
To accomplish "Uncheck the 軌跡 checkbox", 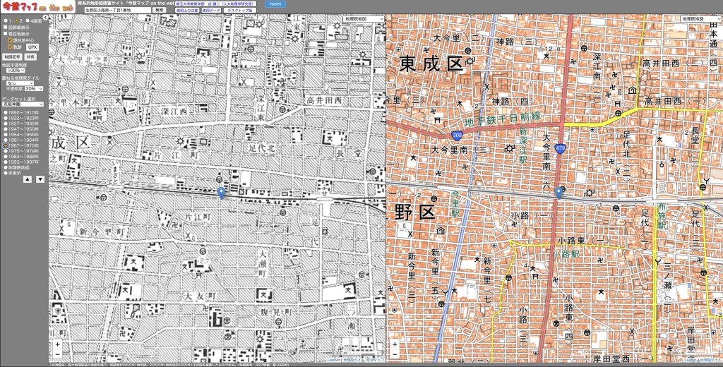I will (10, 47).
